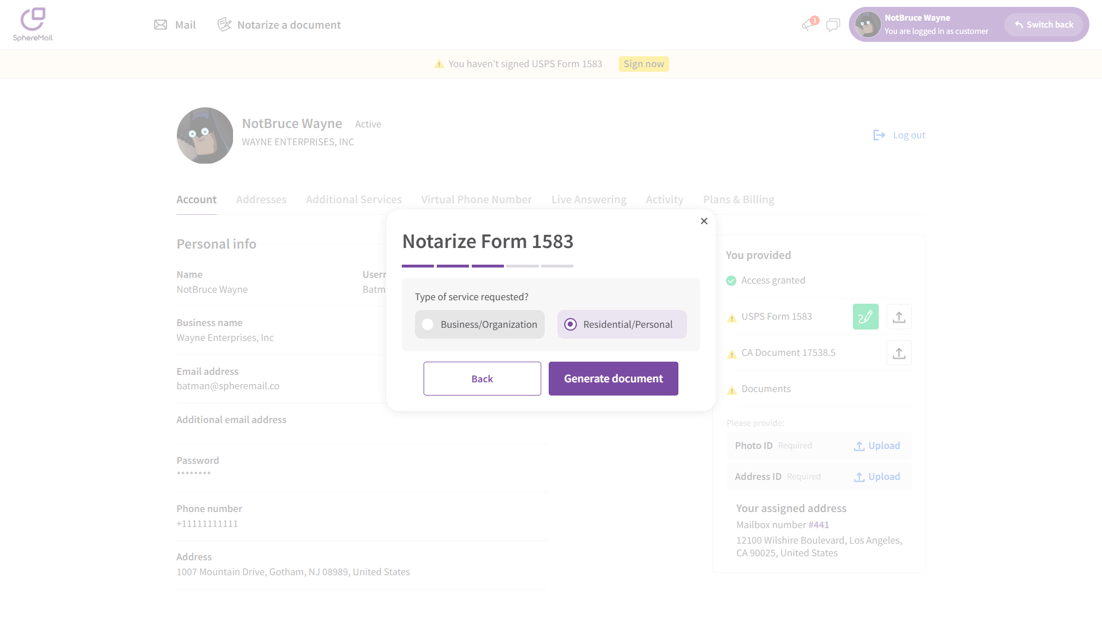Screen dimensions: 1102x620
Task: Close the Notarize Form 1583 dialog
Action: coord(704,221)
